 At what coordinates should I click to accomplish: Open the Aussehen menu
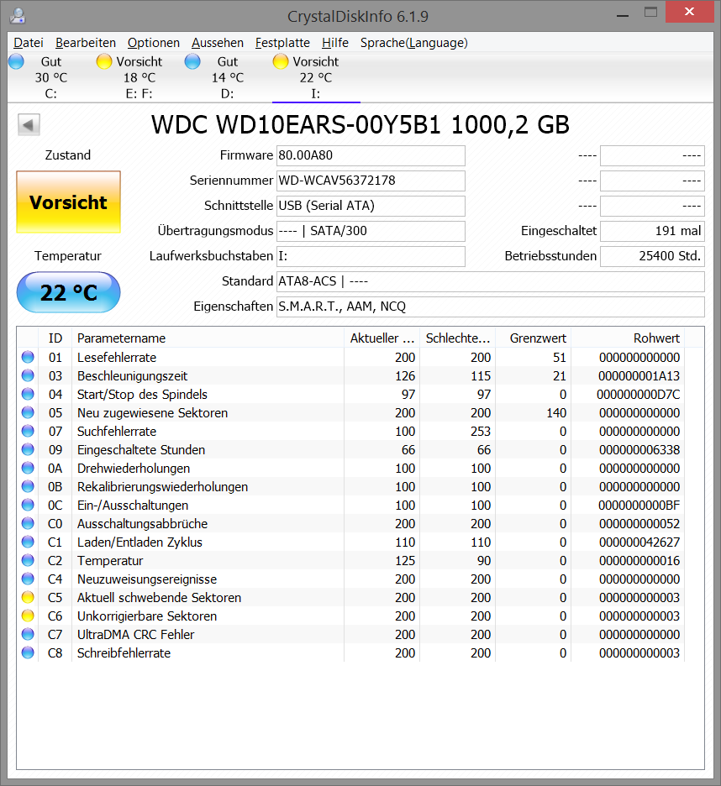[x=218, y=43]
